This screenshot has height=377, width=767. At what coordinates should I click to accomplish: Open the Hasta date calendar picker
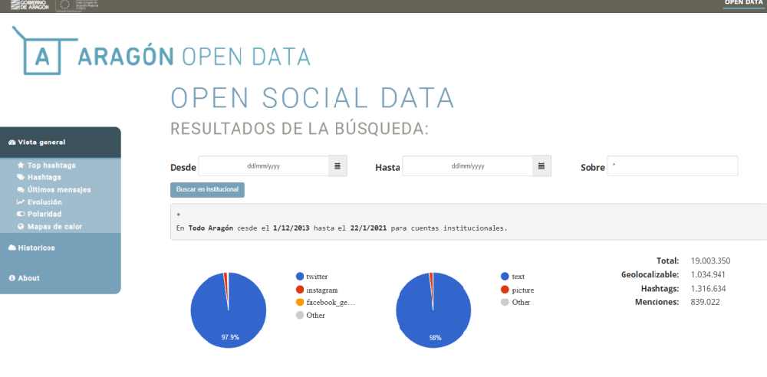pyautogui.click(x=542, y=166)
